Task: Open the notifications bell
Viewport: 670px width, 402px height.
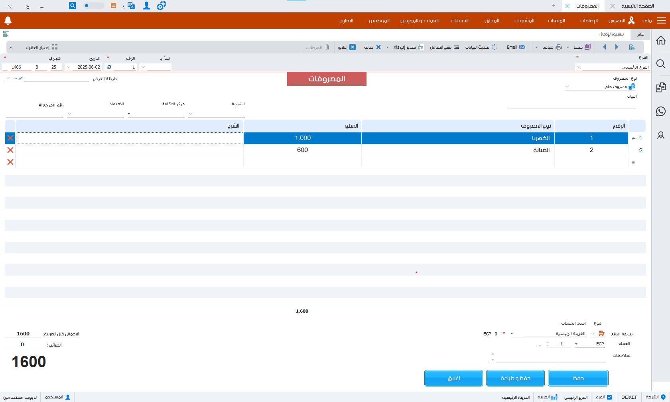Action: 8,20
